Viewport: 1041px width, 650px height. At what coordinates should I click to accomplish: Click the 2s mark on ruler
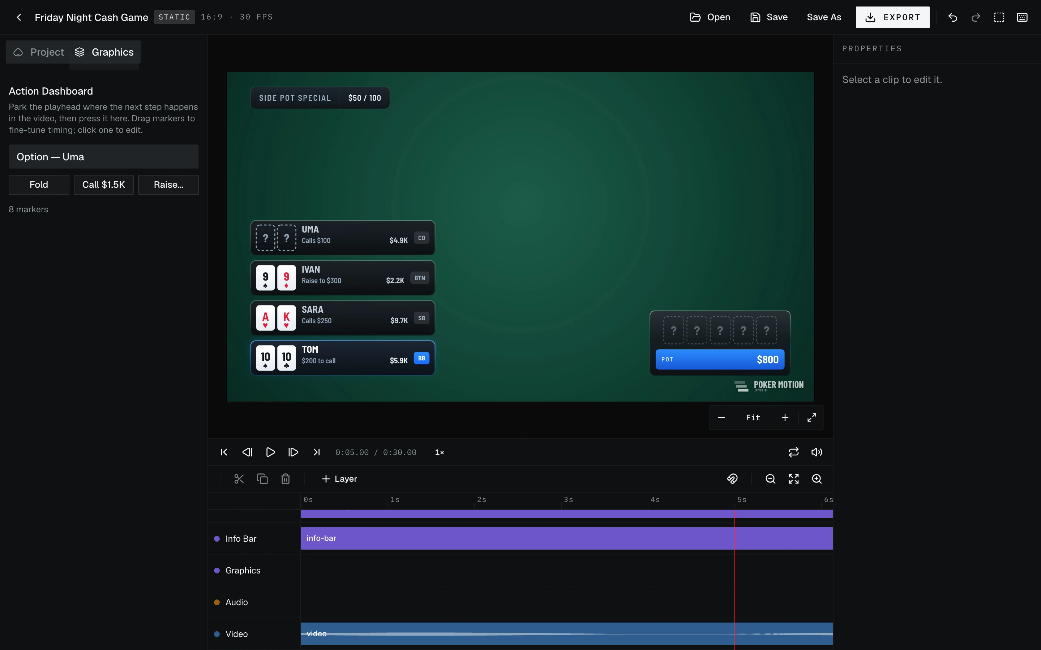[481, 499]
